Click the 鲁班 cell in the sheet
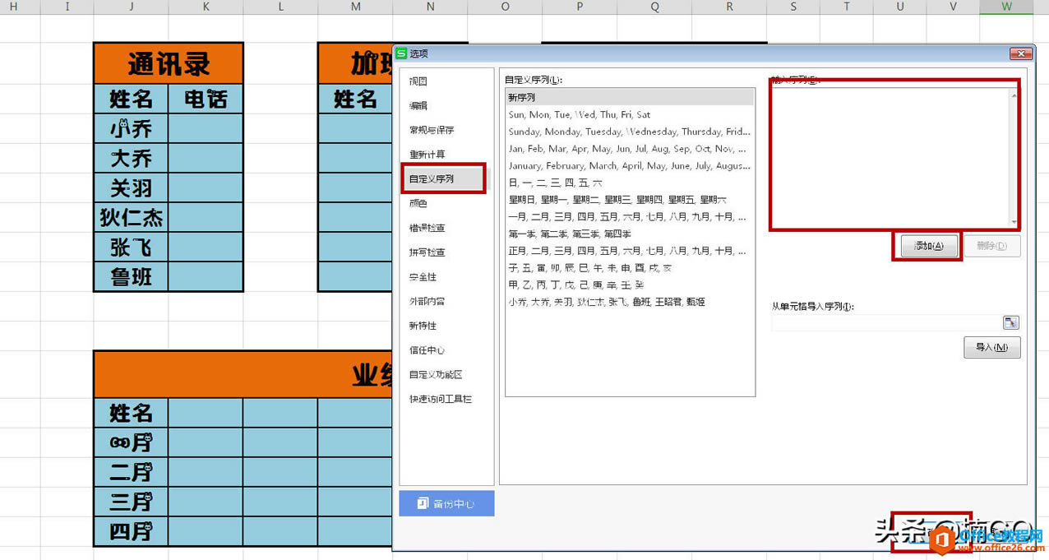The image size is (1049, 560). tap(132, 276)
